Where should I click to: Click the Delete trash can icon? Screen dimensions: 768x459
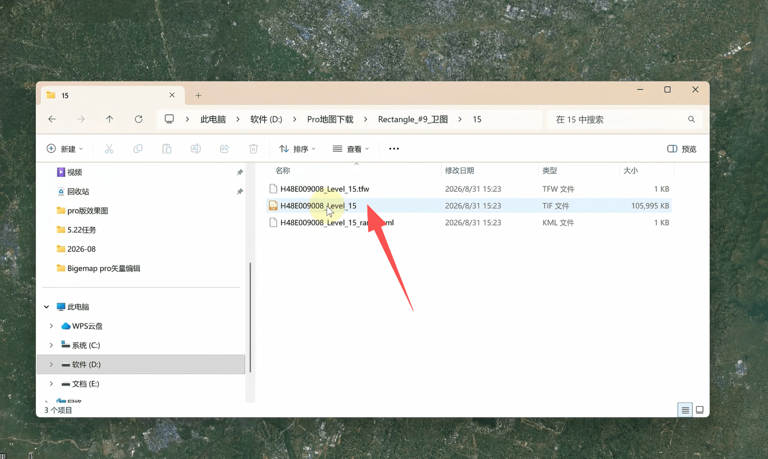click(x=253, y=148)
